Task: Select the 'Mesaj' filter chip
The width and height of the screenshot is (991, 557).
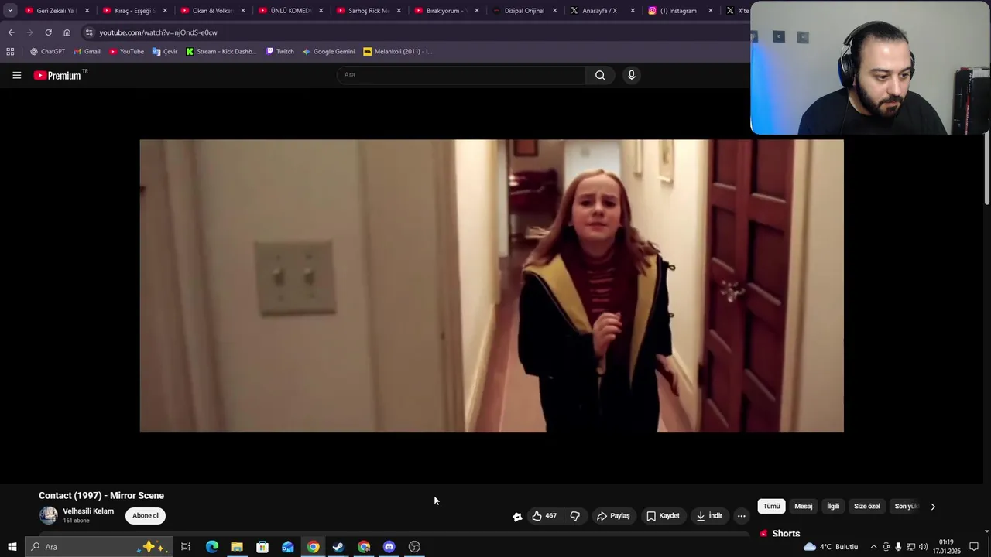Action: click(x=803, y=506)
